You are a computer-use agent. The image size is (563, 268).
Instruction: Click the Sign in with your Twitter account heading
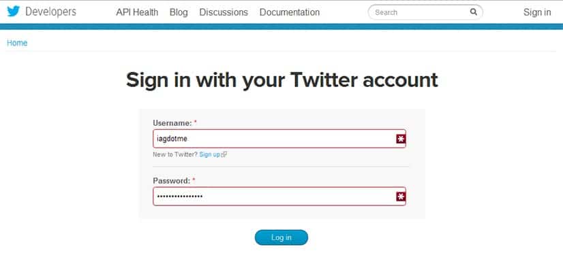click(282, 80)
